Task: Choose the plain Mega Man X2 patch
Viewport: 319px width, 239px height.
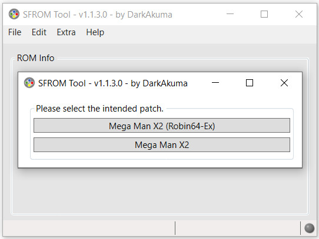Action: click(x=162, y=145)
